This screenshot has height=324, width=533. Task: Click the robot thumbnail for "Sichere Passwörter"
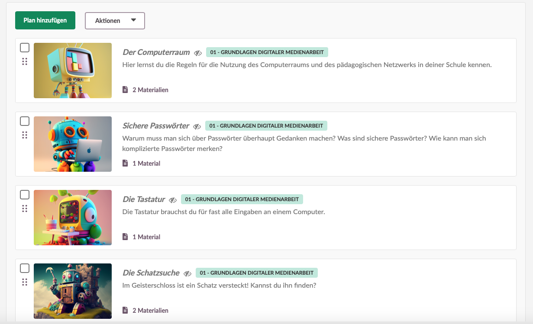click(x=72, y=144)
